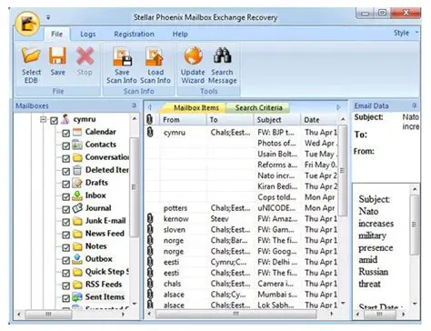Select the Quick Step folder

(107, 272)
